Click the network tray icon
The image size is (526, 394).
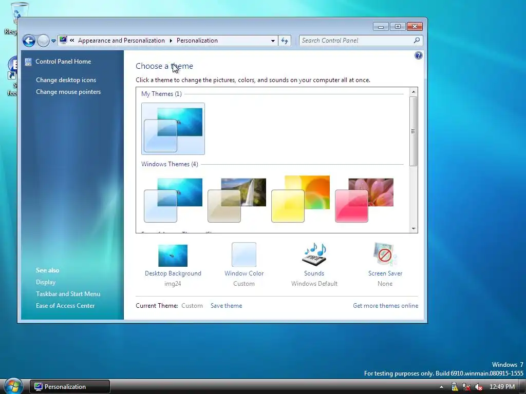point(466,387)
